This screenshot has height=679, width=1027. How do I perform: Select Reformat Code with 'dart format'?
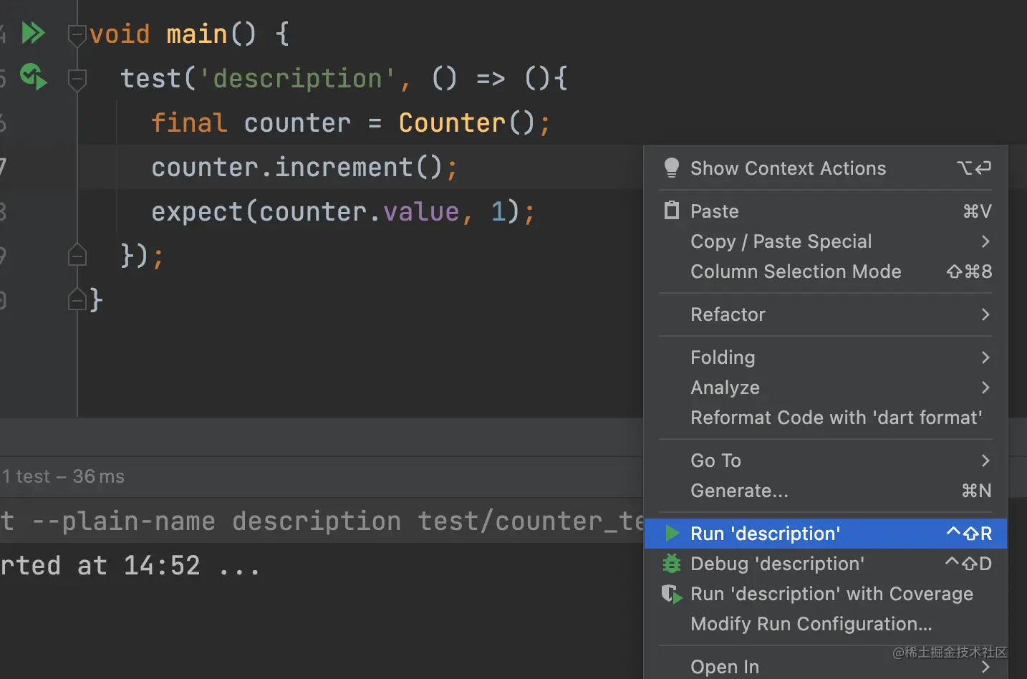coord(836,418)
